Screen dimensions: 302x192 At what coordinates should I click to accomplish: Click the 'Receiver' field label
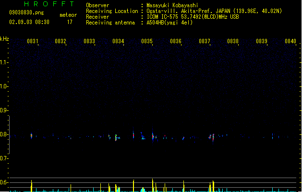[x=97, y=17]
